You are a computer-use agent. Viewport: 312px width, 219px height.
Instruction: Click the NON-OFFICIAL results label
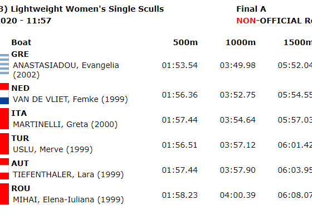pyautogui.click(x=274, y=21)
